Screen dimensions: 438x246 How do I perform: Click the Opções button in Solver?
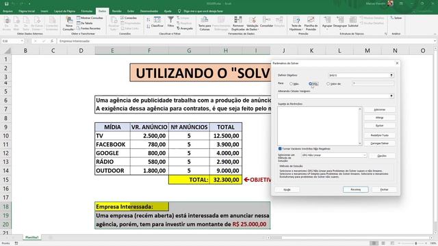(382, 156)
